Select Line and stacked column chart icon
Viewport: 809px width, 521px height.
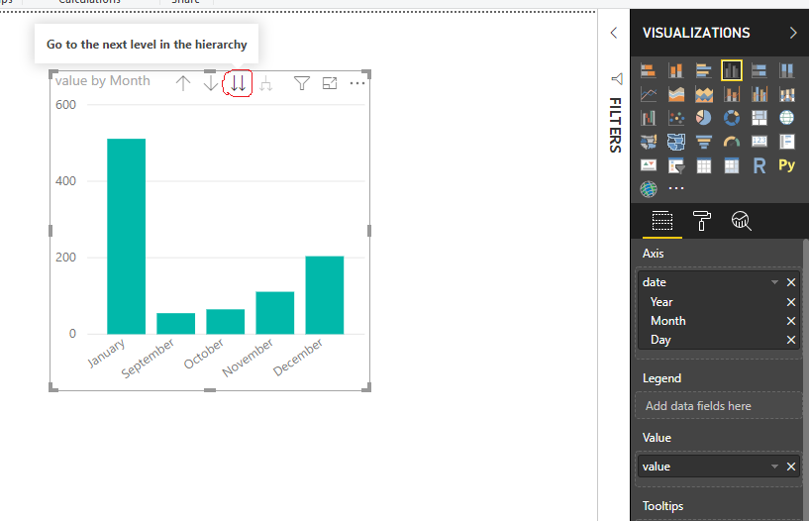(x=732, y=94)
